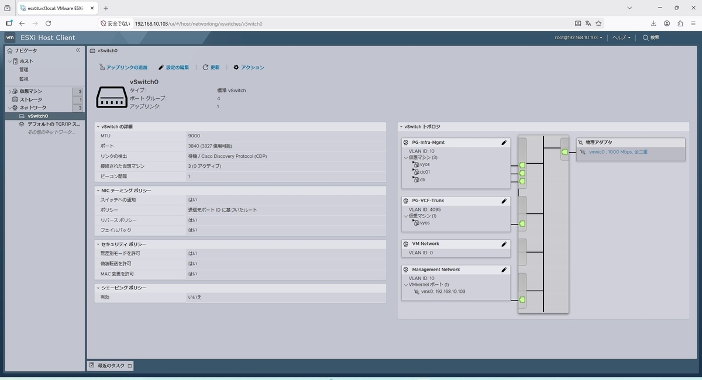Image resolution: width=702 pixels, height=380 pixels.
Task: Click the MTU value 9000
Action: pos(194,136)
